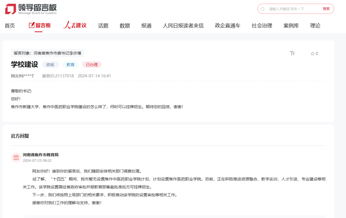Click the 焦作市教育局 building avatar icon
346x218 pixels.
pos(16,157)
